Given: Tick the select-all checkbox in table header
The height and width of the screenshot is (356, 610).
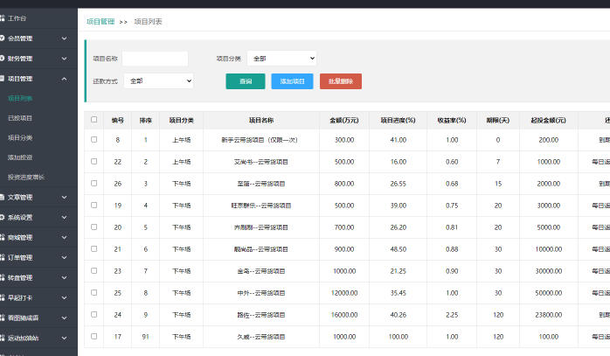Looking at the screenshot, I should pyautogui.click(x=94, y=120).
